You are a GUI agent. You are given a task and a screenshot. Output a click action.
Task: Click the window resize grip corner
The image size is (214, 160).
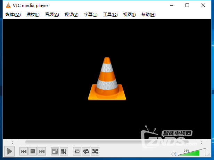pyautogui.click(x=209, y=155)
